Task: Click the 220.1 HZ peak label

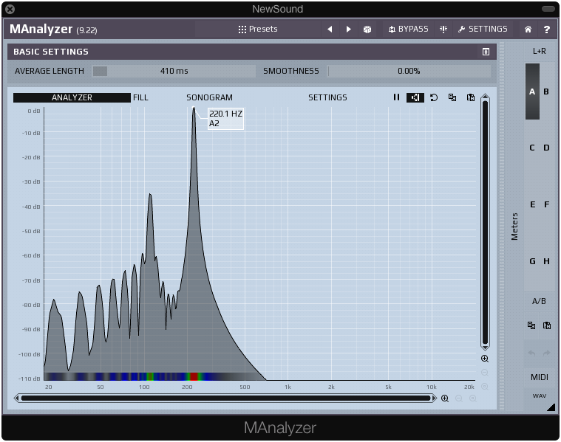Action: coord(225,119)
